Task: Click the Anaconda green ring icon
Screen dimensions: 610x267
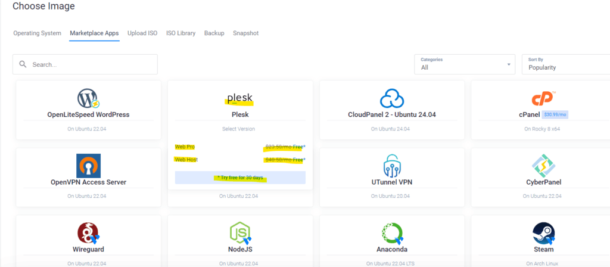Action: 392,233
